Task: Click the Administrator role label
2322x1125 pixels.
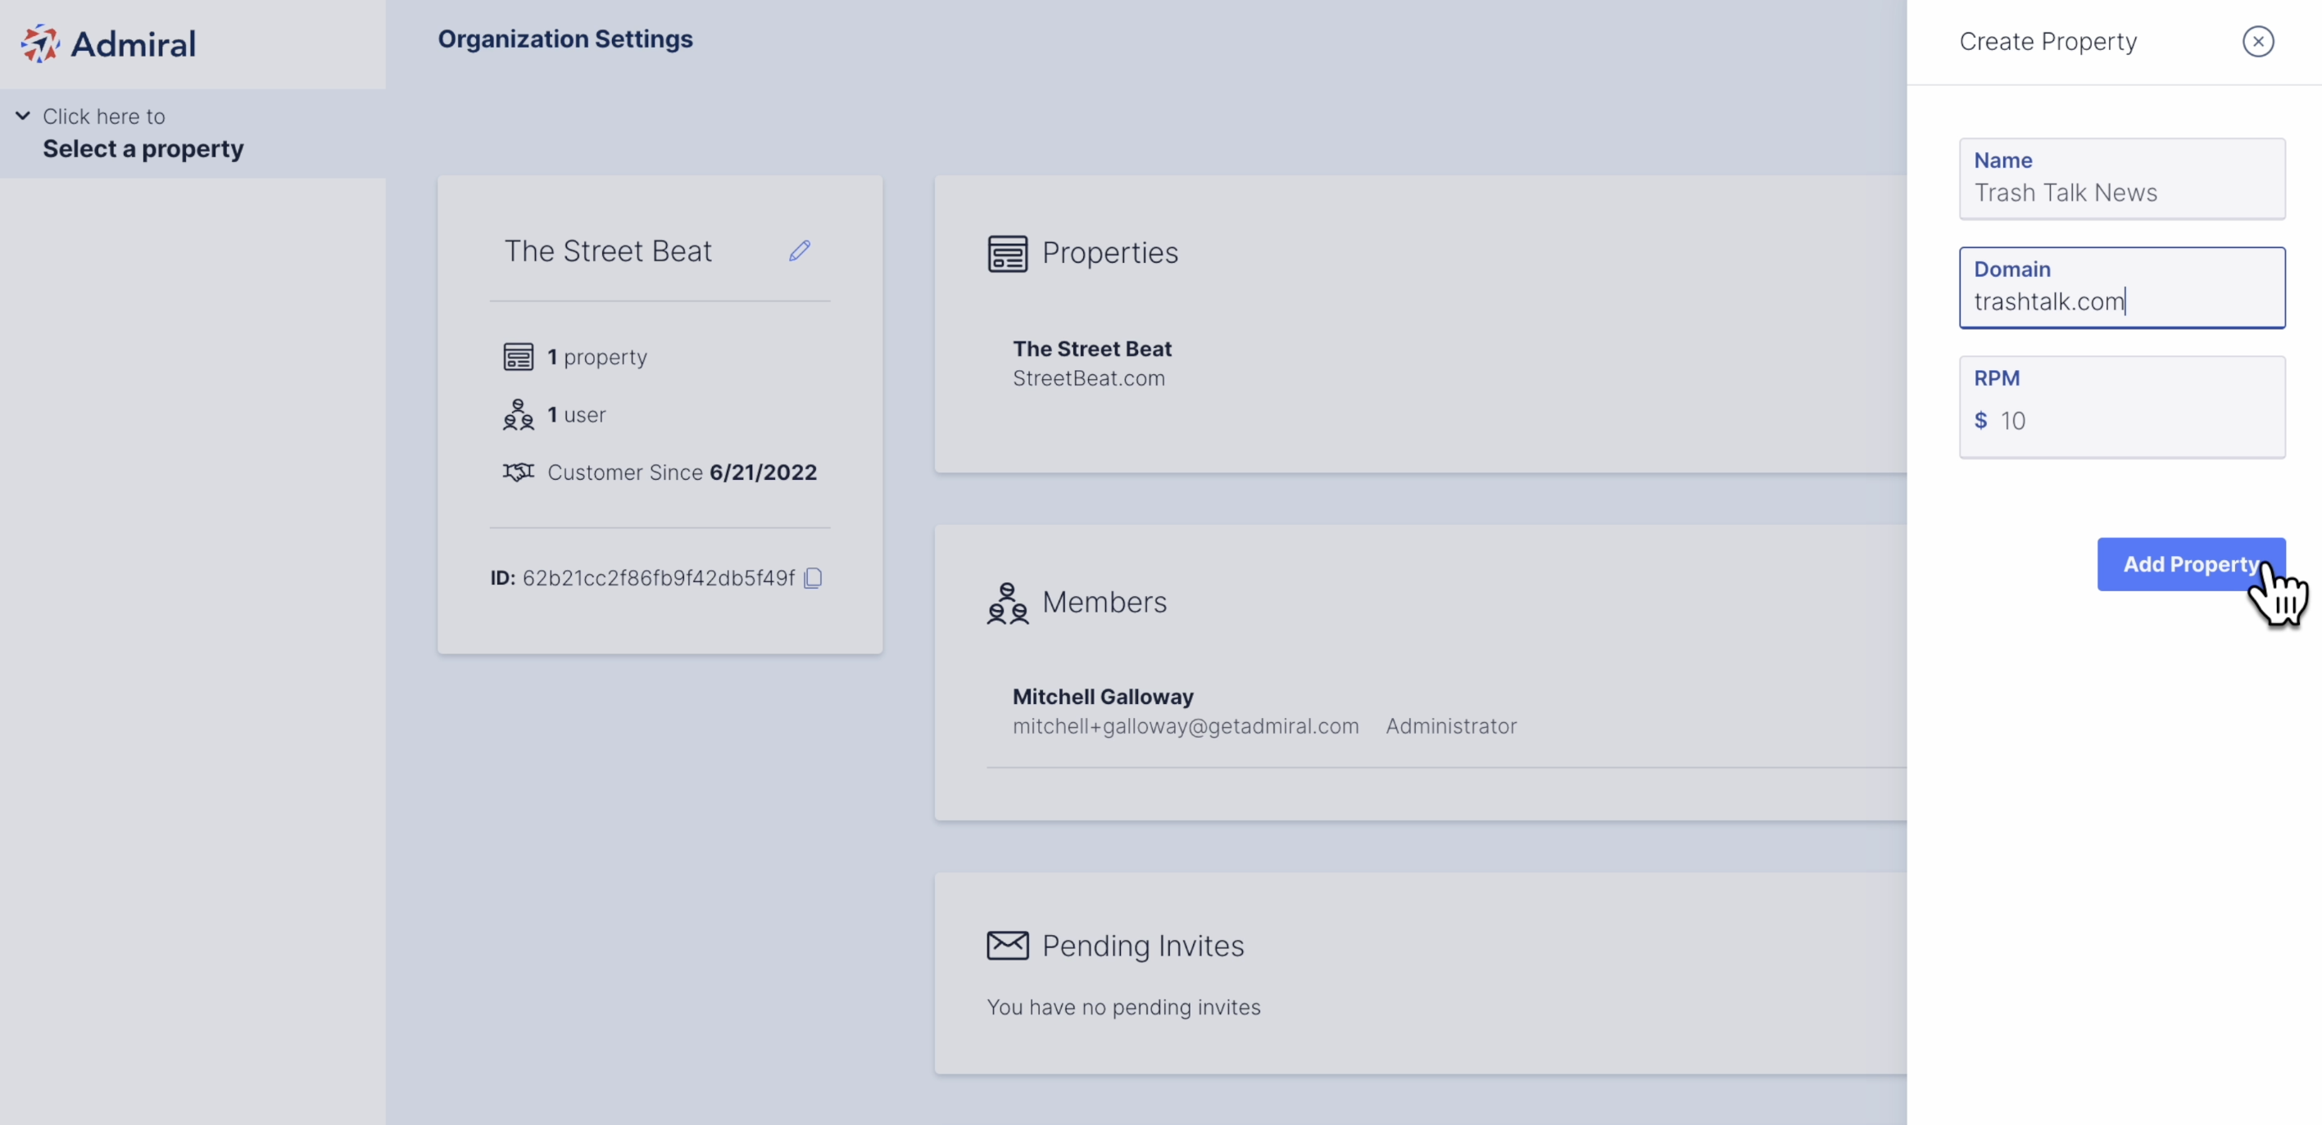Action: pos(1450,726)
